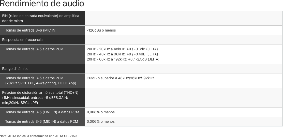Image resolution: width=283 pixels, height=138 pixels.
Task: Click the "0,006% o menos" value
Action: point(101,121)
